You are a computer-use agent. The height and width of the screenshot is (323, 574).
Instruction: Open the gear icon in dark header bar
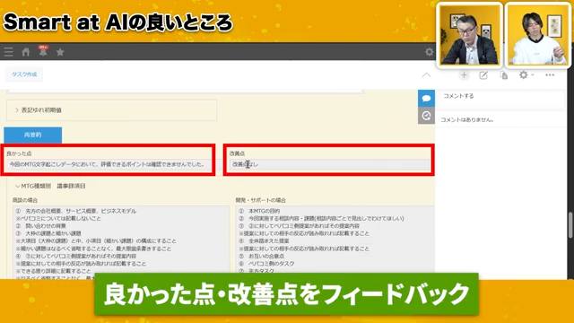click(429, 52)
